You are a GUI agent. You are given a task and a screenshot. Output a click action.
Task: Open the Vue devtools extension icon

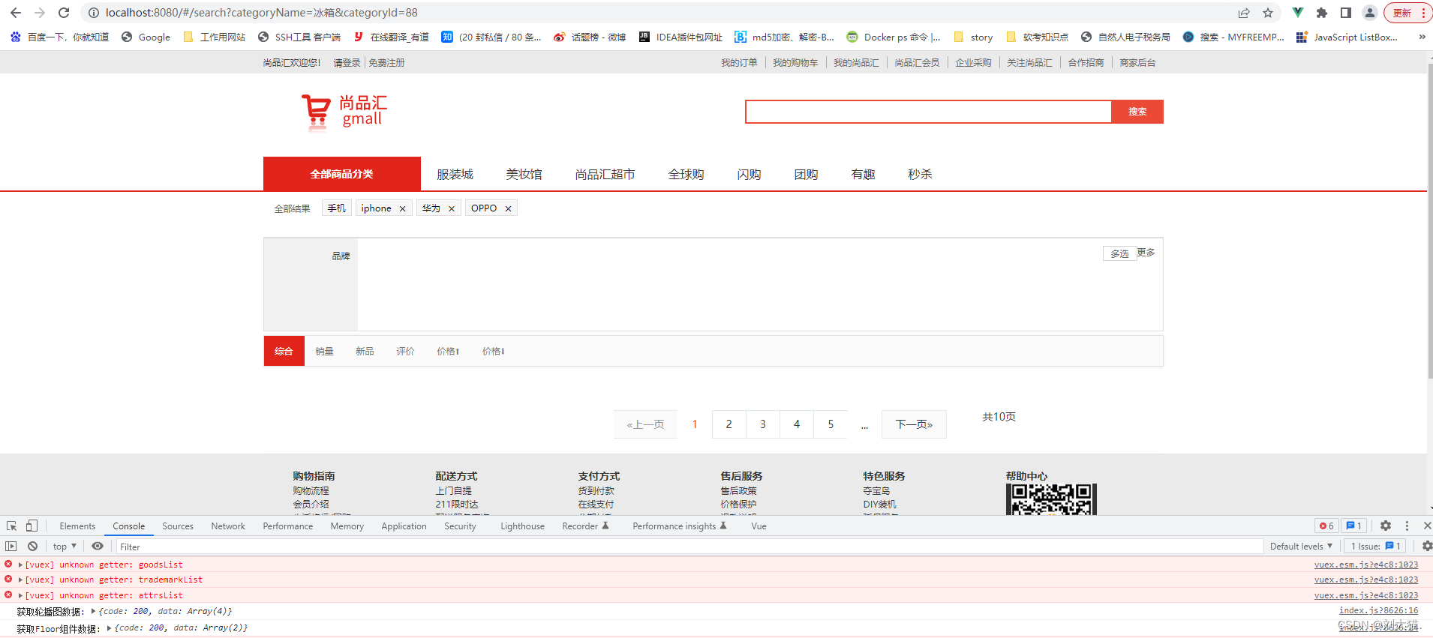click(x=1297, y=13)
